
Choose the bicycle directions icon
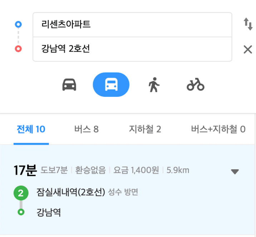(x=196, y=84)
